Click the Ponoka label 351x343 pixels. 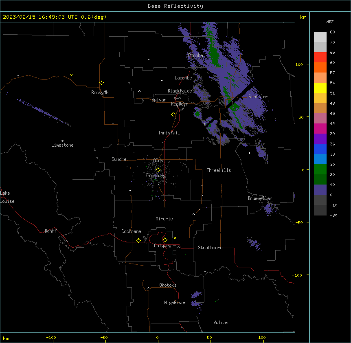pos(195,55)
